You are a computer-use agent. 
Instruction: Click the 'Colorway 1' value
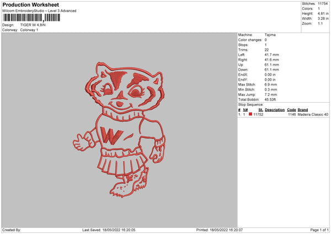tap(29, 30)
